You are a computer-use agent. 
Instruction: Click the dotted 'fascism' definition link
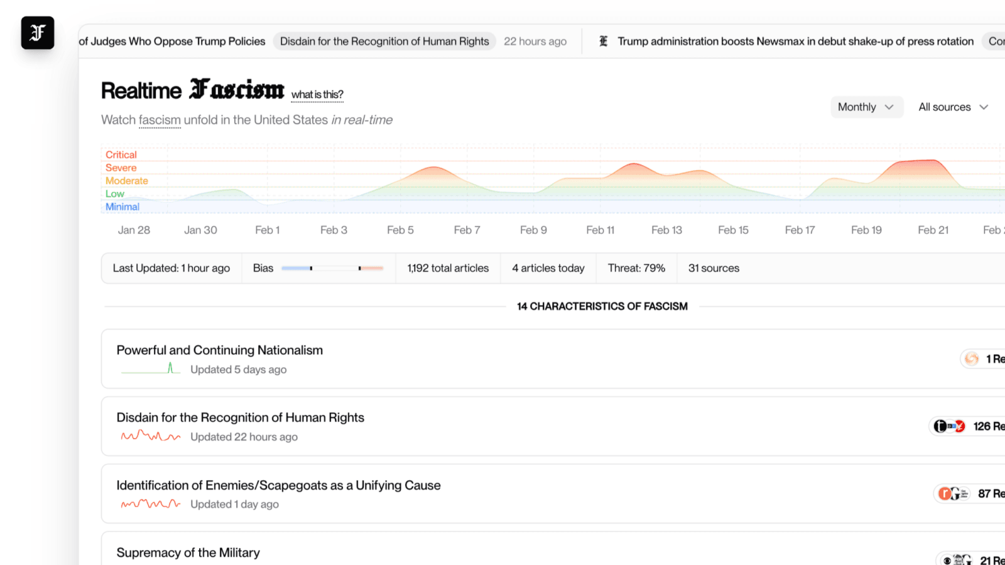160,120
